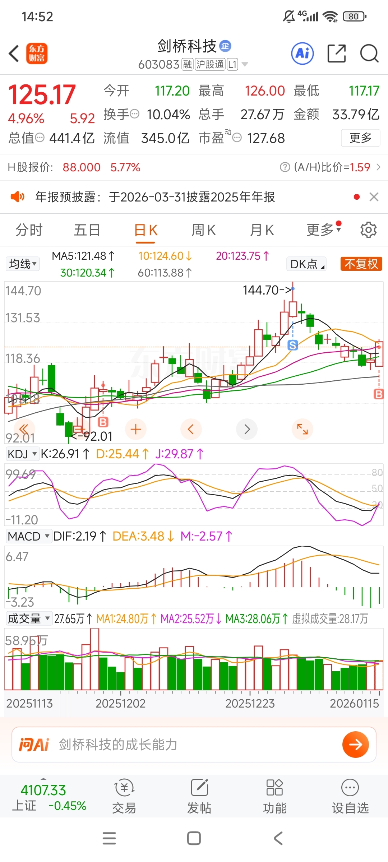Tap 设自选 add to watchlist
388x862 pixels.
pos(350,796)
